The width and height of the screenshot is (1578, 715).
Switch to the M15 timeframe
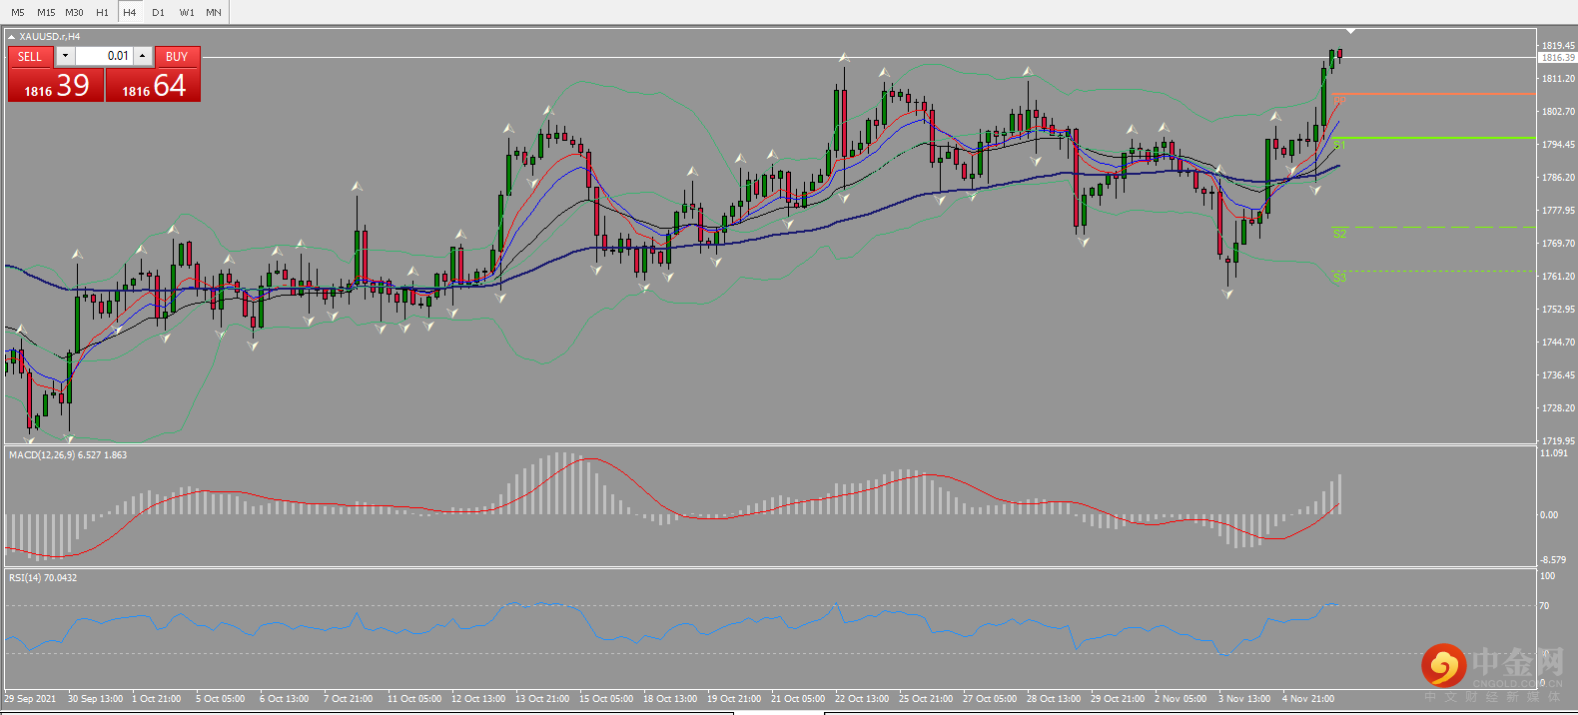pos(46,12)
